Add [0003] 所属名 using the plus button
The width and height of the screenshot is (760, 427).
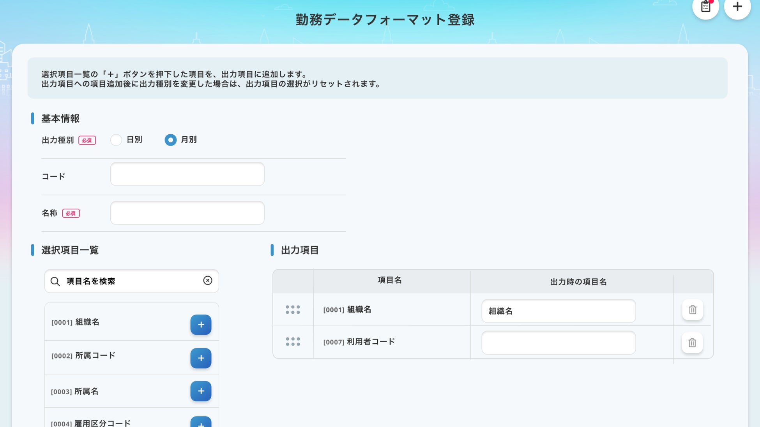201,391
